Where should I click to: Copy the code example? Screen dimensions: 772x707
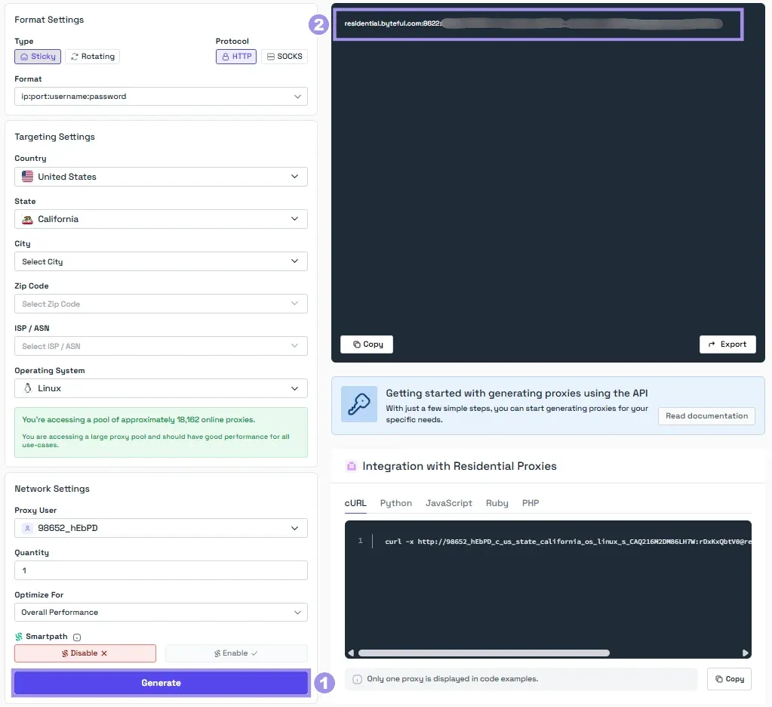click(x=729, y=679)
